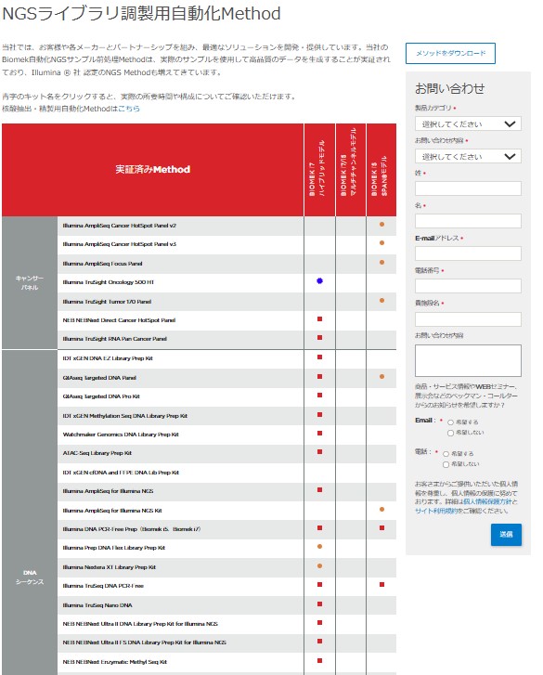This screenshot has width=543, height=675.
Task: Click the お問い合わせ内容 text area
Action: pos(468,360)
